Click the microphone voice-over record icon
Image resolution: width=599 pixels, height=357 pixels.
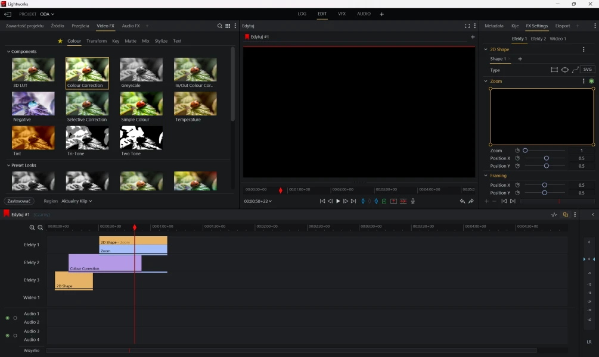(x=413, y=201)
